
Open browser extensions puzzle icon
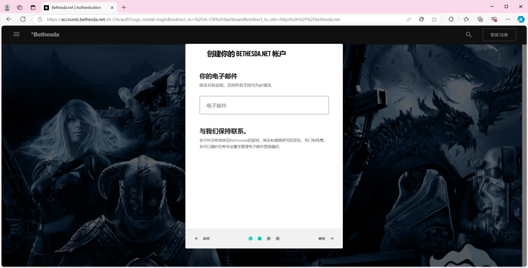452,20
